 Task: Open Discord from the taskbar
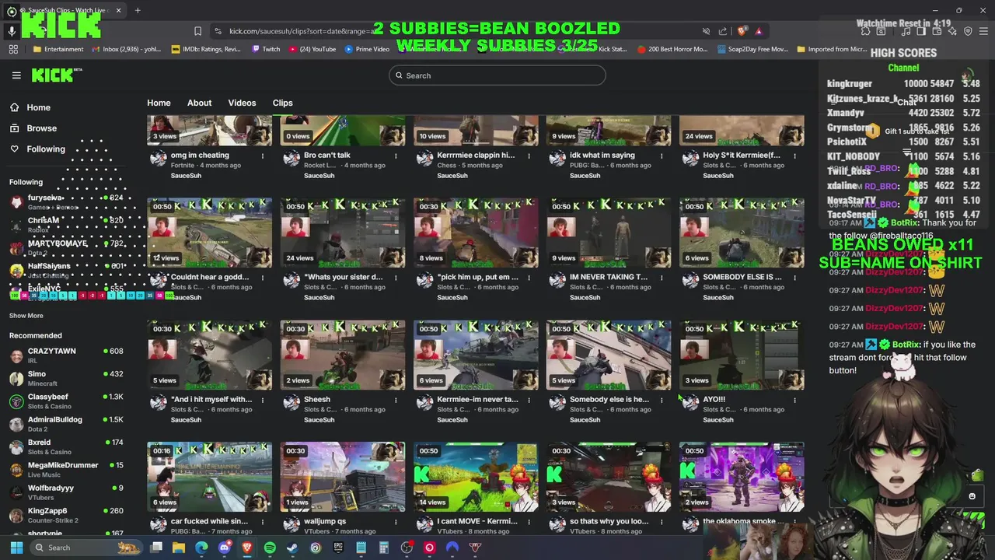(x=225, y=548)
